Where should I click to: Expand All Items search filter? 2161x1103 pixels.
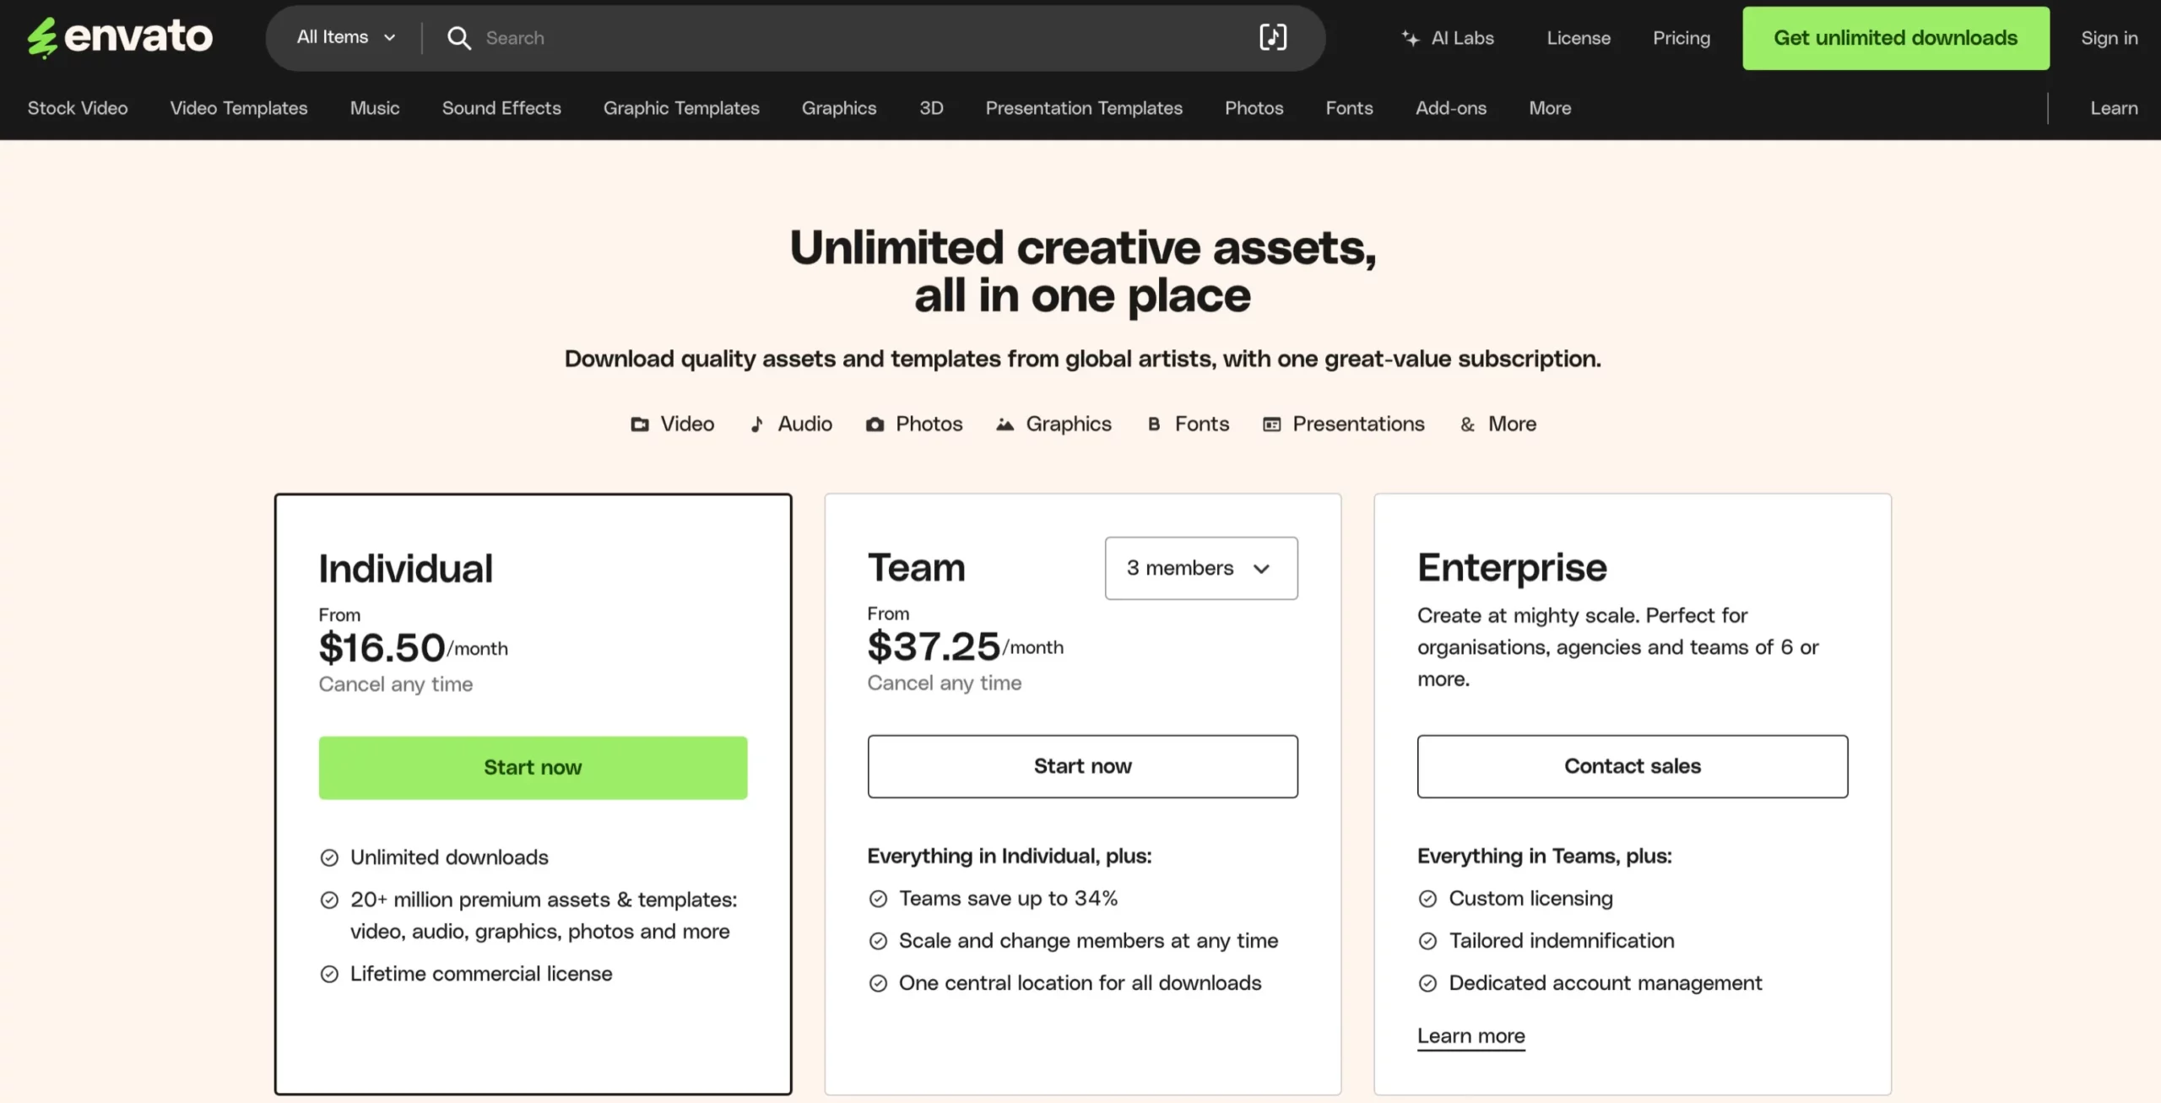344,38
